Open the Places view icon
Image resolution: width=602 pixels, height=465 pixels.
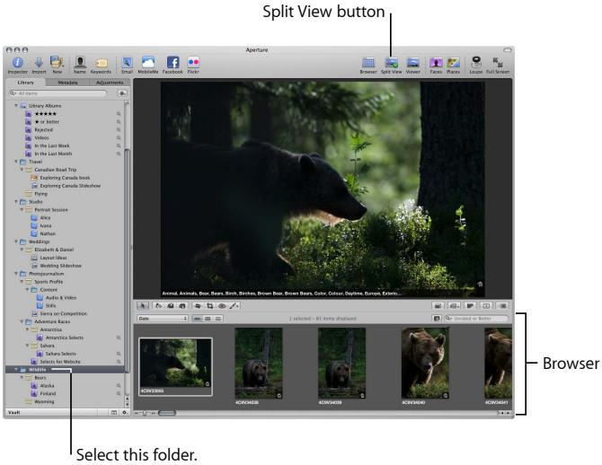tap(453, 63)
